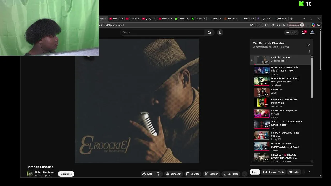Download the video with the Descargar button
Viewport: 331px width, 186px height.
(x=231, y=174)
